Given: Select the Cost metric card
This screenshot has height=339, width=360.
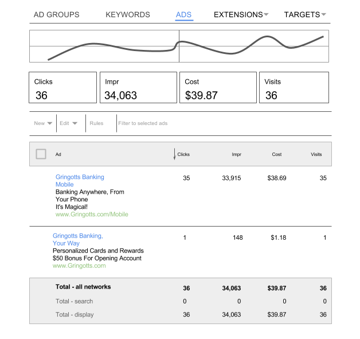Looking at the screenshot, I should click(x=218, y=88).
